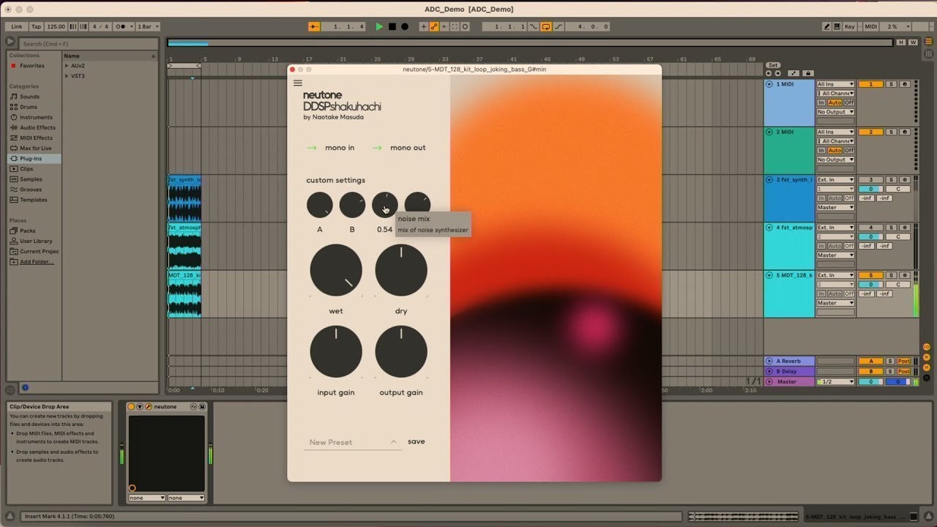Set monitor to In on track 1 MIDI
This screenshot has height=527, width=937.
(x=821, y=102)
